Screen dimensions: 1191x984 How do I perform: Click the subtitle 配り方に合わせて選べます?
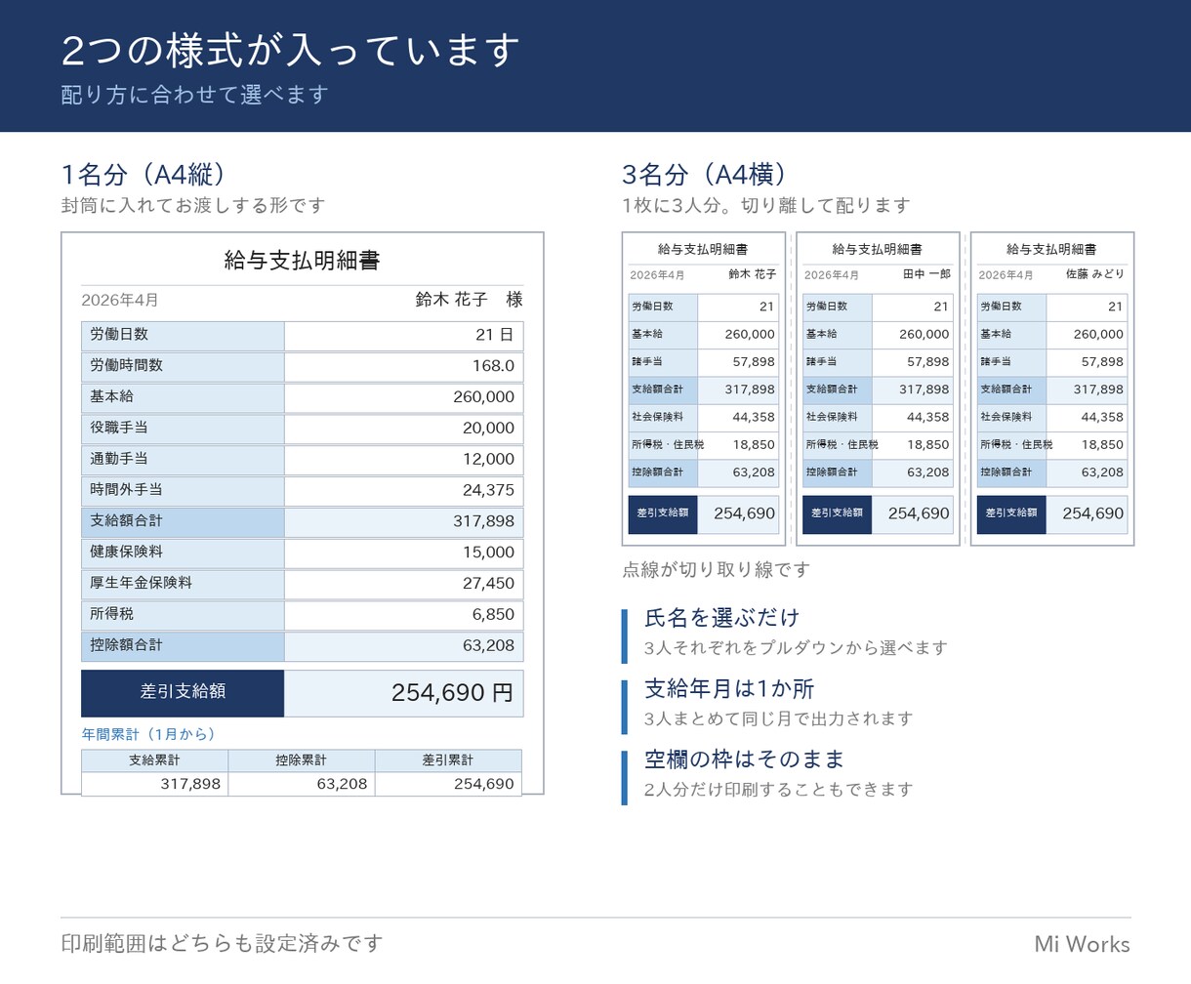click(x=194, y=95)
